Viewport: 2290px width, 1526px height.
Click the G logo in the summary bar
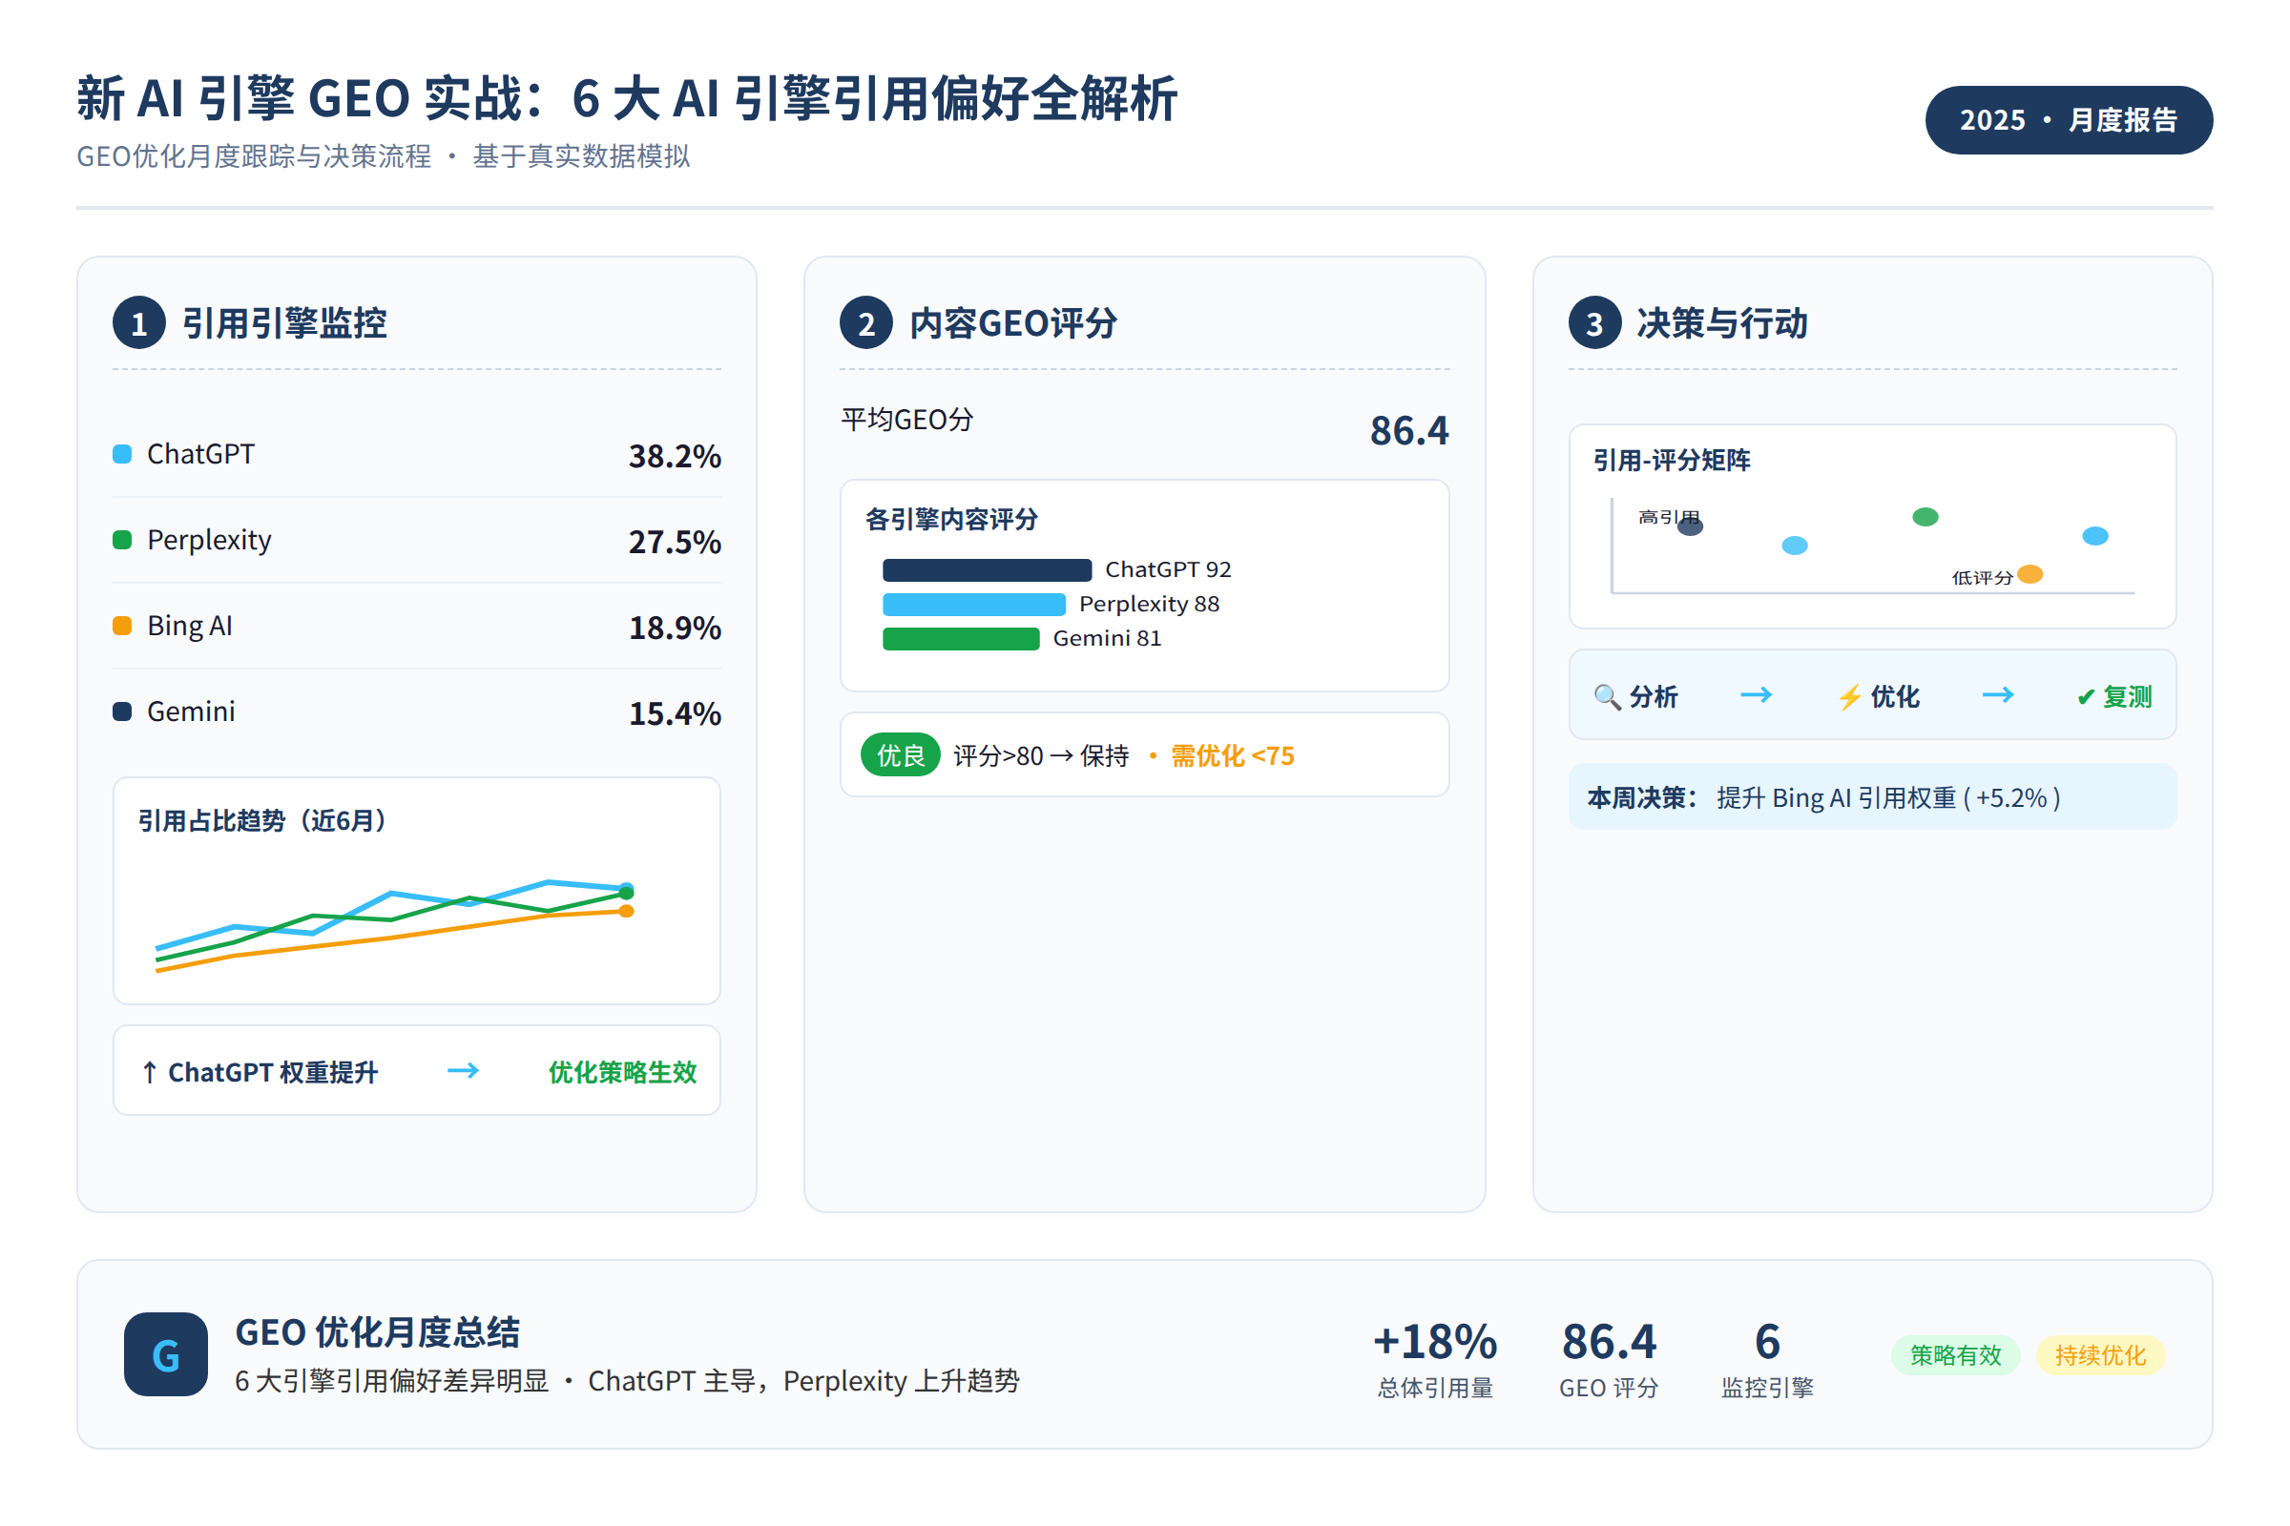[x=165, y=1354]
